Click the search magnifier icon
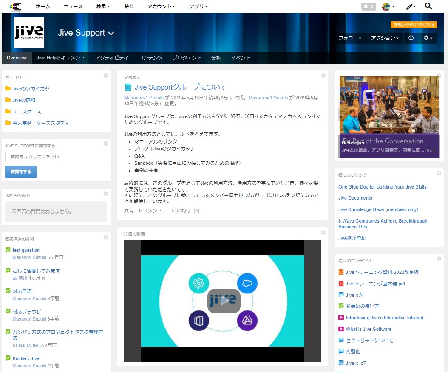This screenshot has width=448, height=372. pos(428,6)
